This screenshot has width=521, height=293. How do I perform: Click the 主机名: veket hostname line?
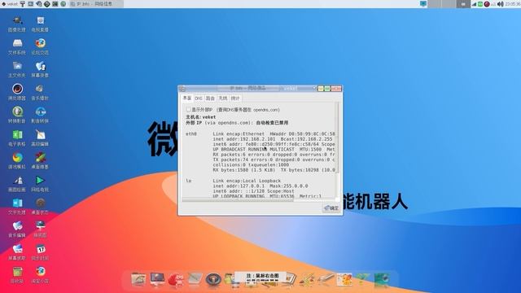[201, 117]
